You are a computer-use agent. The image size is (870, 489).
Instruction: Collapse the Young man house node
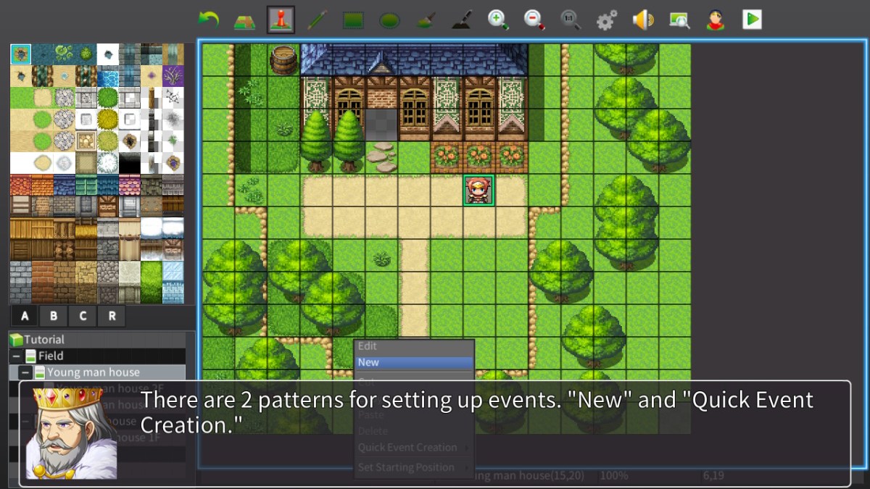[25, 372]
